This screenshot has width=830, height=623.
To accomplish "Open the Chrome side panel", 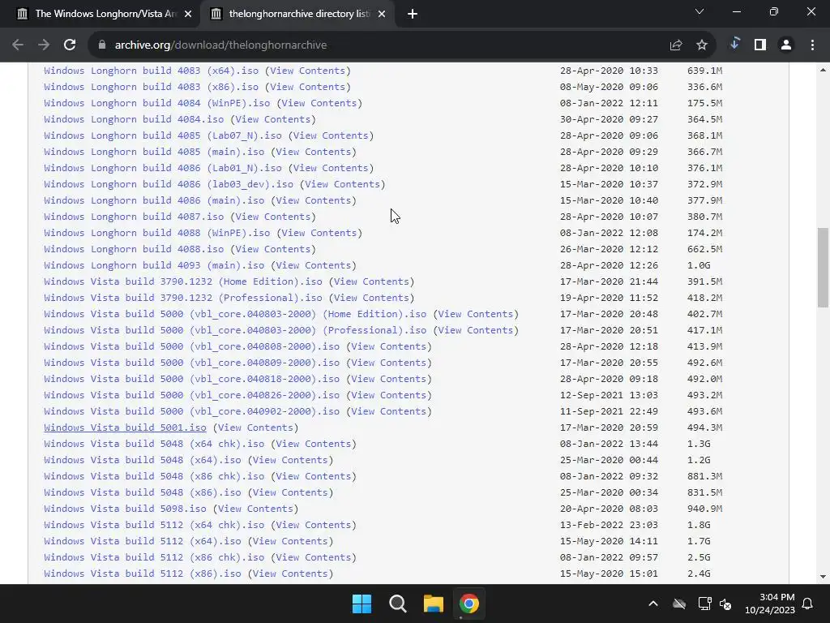I will [x=760, y=45].
